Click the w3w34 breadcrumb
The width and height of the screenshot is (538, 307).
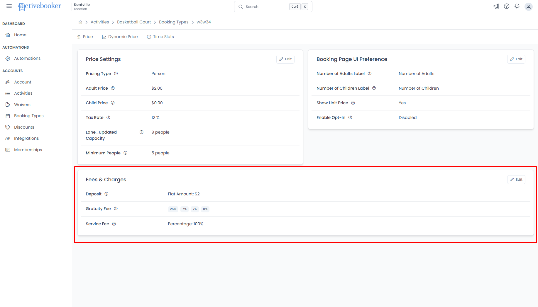(x=204, y=22)
